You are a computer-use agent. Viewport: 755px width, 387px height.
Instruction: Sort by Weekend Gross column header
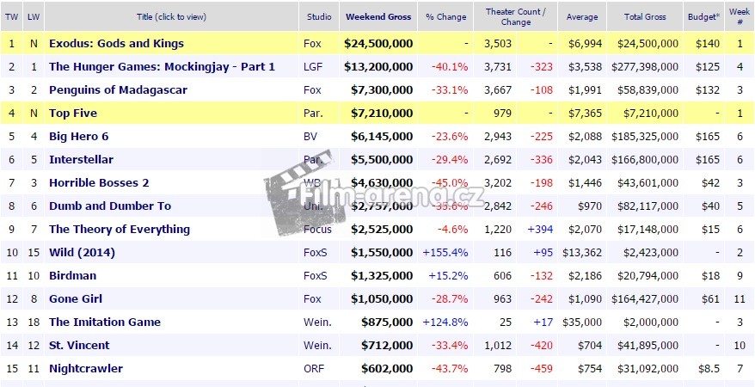click(x=378, y=16)
